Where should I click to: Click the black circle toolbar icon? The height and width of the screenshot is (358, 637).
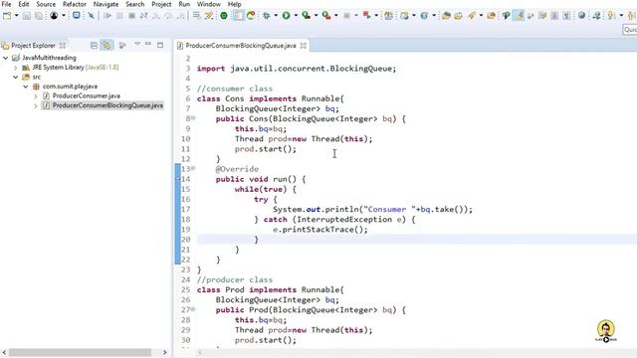tap(54, 16)
